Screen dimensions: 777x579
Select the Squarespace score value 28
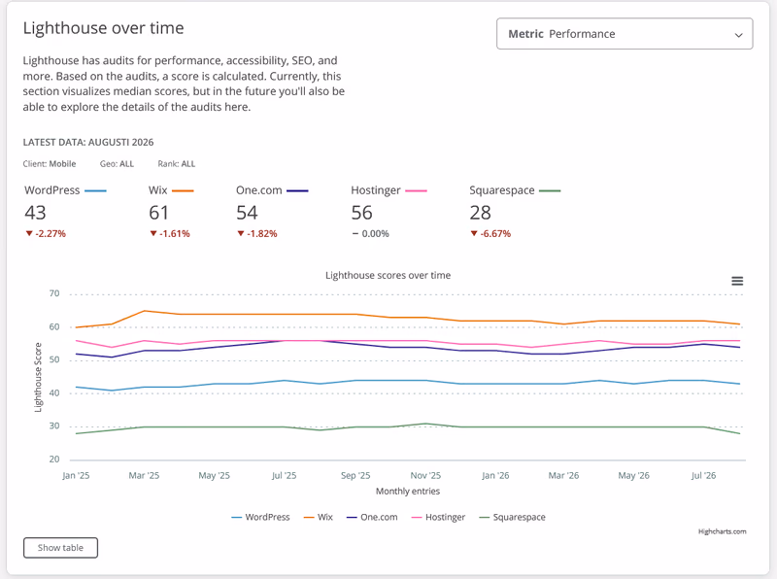click(480, 213)
